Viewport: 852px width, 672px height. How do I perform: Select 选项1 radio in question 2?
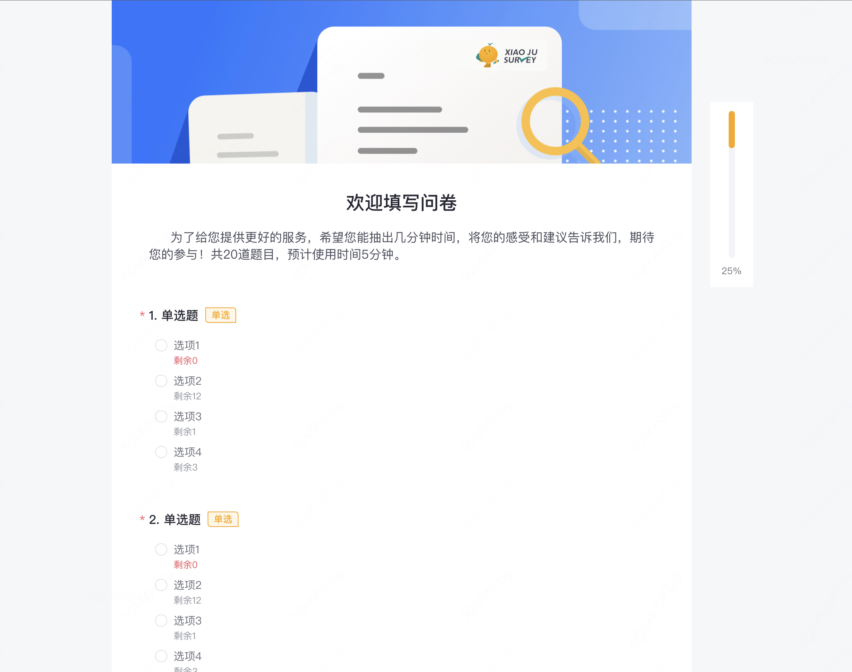click(161, 549)
